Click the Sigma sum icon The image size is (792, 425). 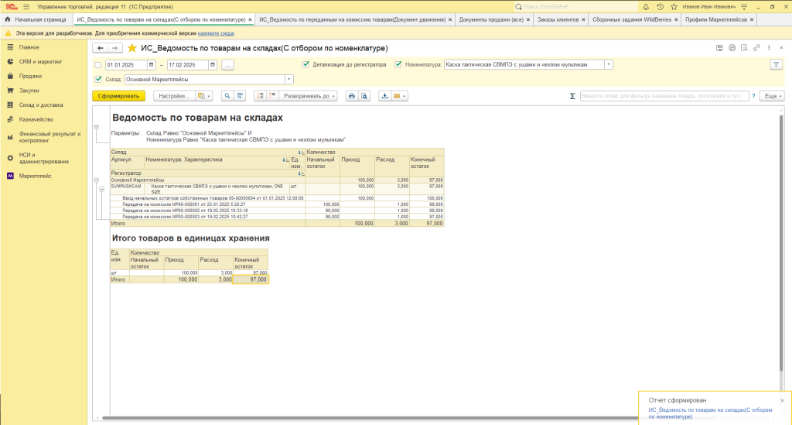click(x=572, y=96)
